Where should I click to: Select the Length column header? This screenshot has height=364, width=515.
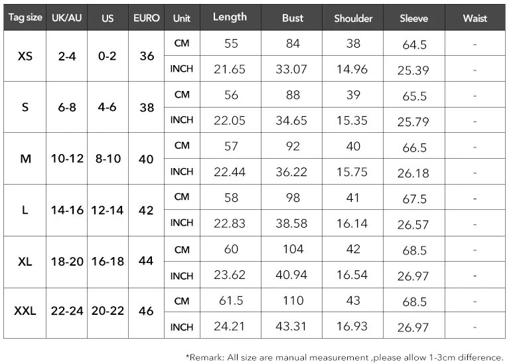pyautogui.click(x=230, y=17)
